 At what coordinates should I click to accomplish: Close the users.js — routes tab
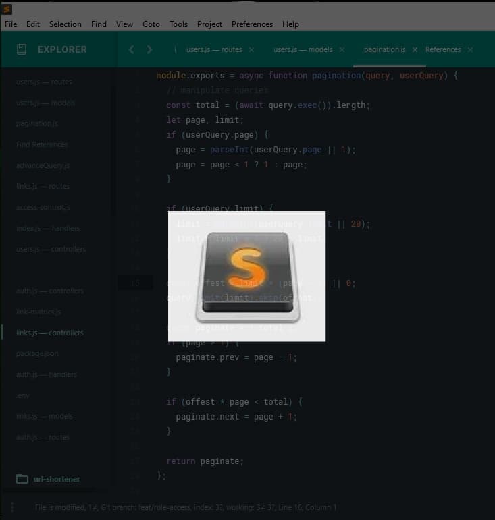[251, 50]
